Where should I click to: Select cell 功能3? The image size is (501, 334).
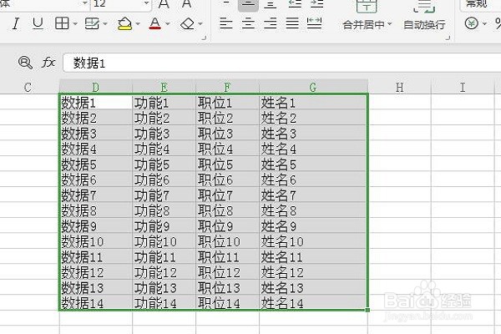click(x=164, y=133)
